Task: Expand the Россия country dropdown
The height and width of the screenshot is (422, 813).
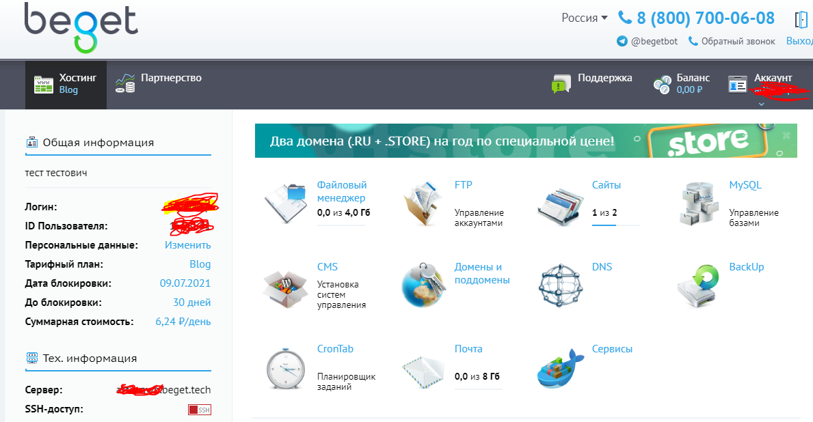Action: click(x=585, y=18)
